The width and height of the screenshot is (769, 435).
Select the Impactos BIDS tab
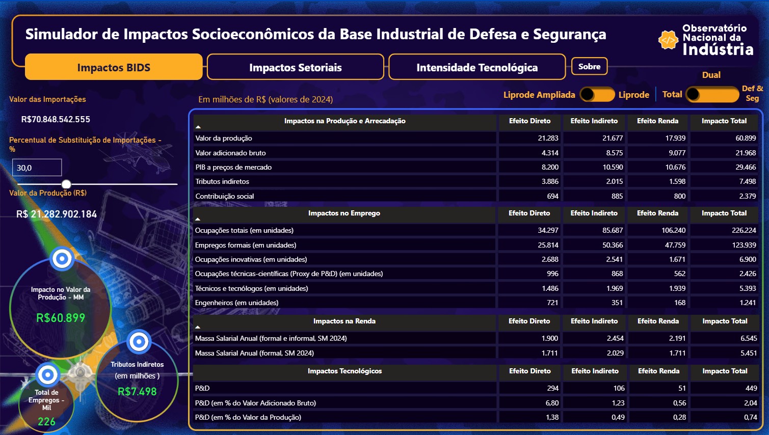point(114,67)
